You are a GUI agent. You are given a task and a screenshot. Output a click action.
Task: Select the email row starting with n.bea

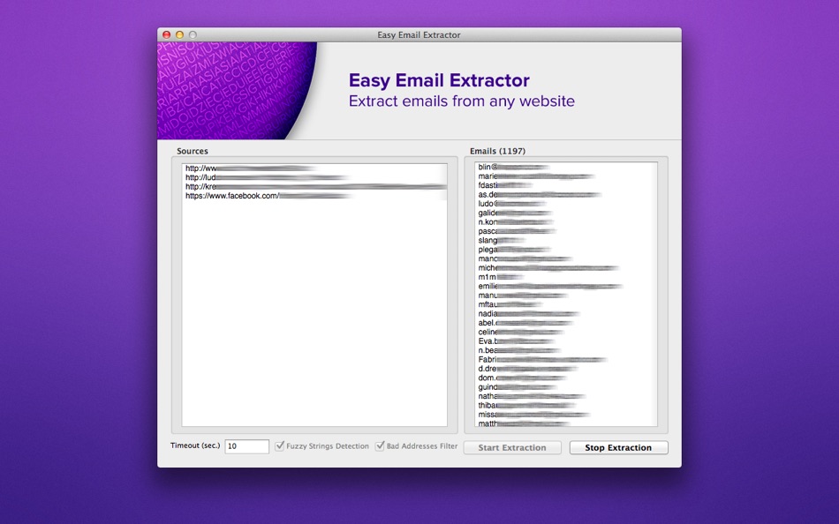(x=566, y=350)
